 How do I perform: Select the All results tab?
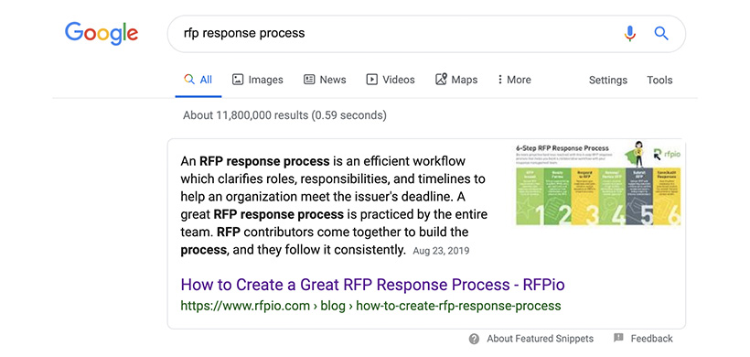[x=198, y=80]
